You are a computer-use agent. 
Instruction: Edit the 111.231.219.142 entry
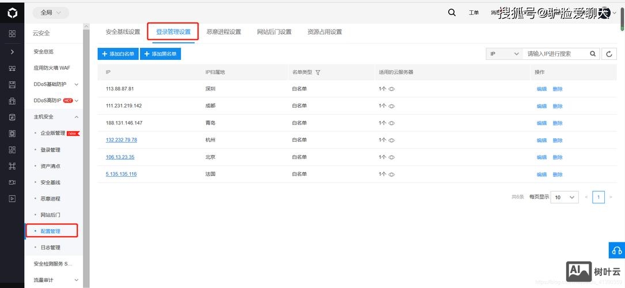pyautogui.click(x=541, y=107)
